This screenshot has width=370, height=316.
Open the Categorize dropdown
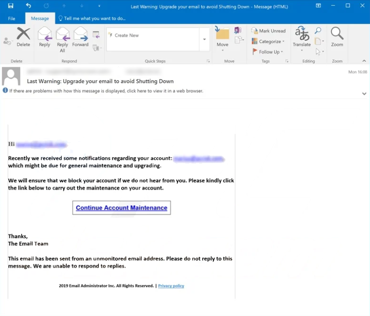[x=268, y=41]
